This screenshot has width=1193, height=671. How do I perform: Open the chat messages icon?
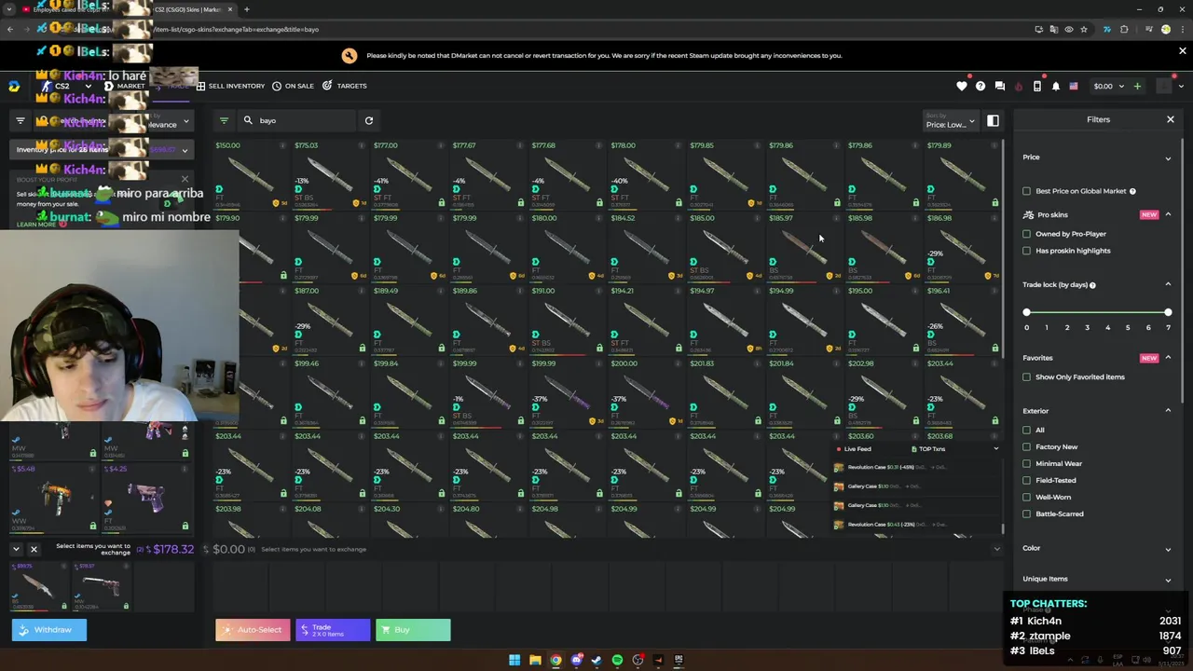(x=1000, y=86)
